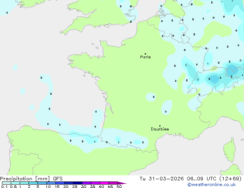The width and height of the screenshot is (244, 188).
Task: Pick the dark blue swatch between 20 and 25
Action: 69,183
